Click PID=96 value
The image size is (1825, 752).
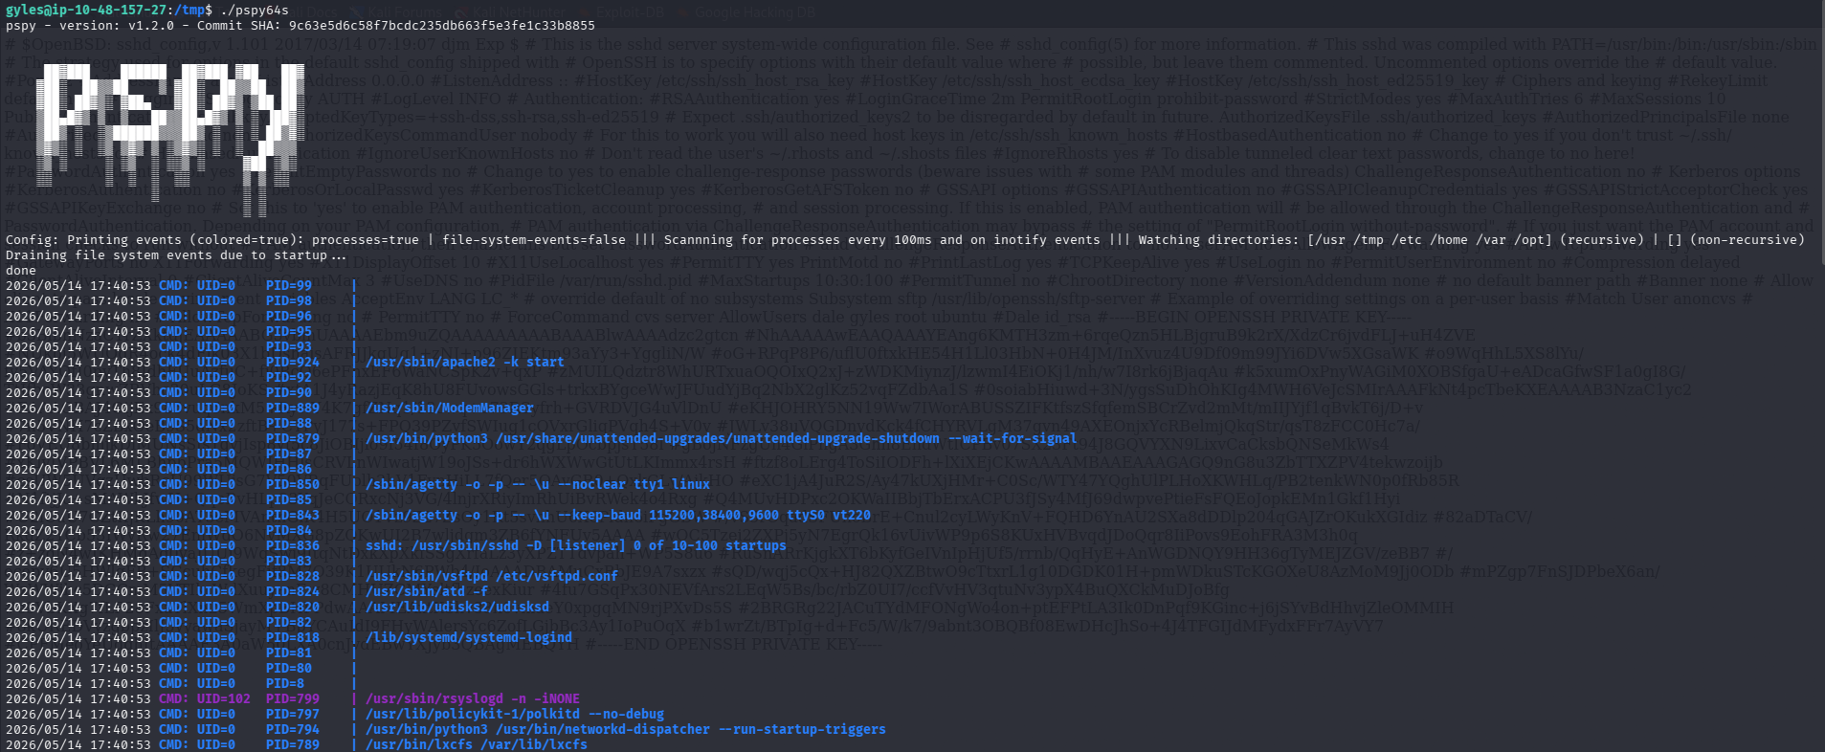[x=289, y=317]
